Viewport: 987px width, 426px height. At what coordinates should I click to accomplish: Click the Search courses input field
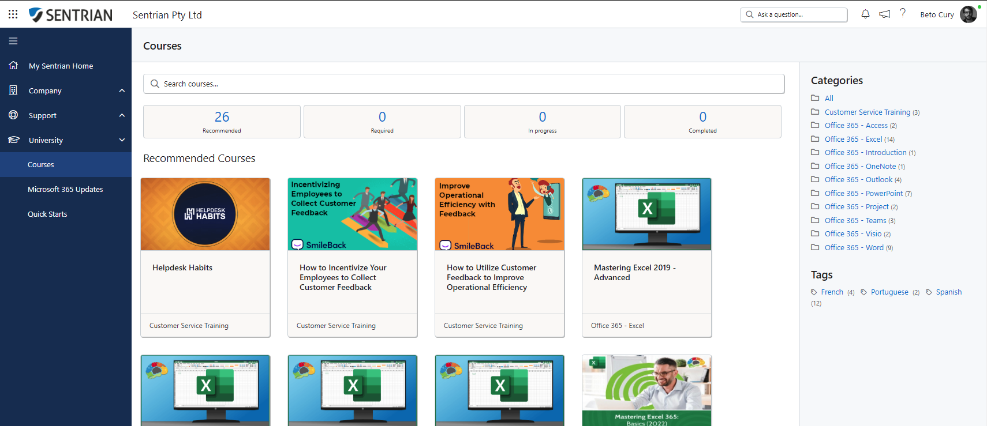pyautogui.click(x=464, y=84)
